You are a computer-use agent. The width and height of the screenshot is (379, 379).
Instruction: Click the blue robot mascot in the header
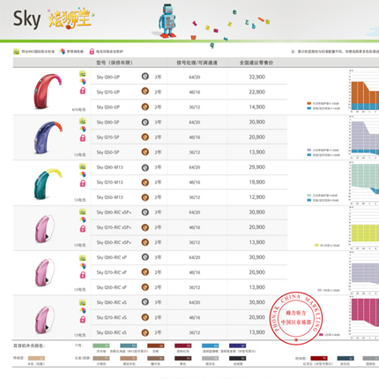(x=167, y=20)
